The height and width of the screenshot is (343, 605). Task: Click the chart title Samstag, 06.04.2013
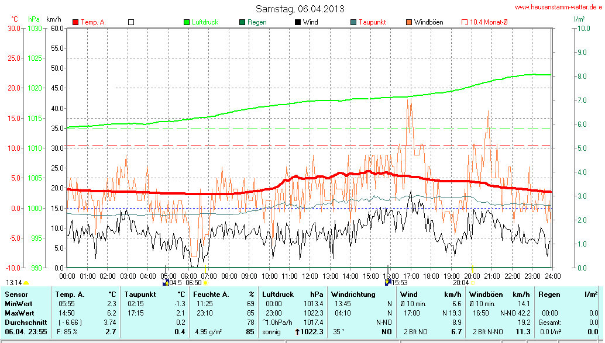pyautogui.click(x=300, y=9)
